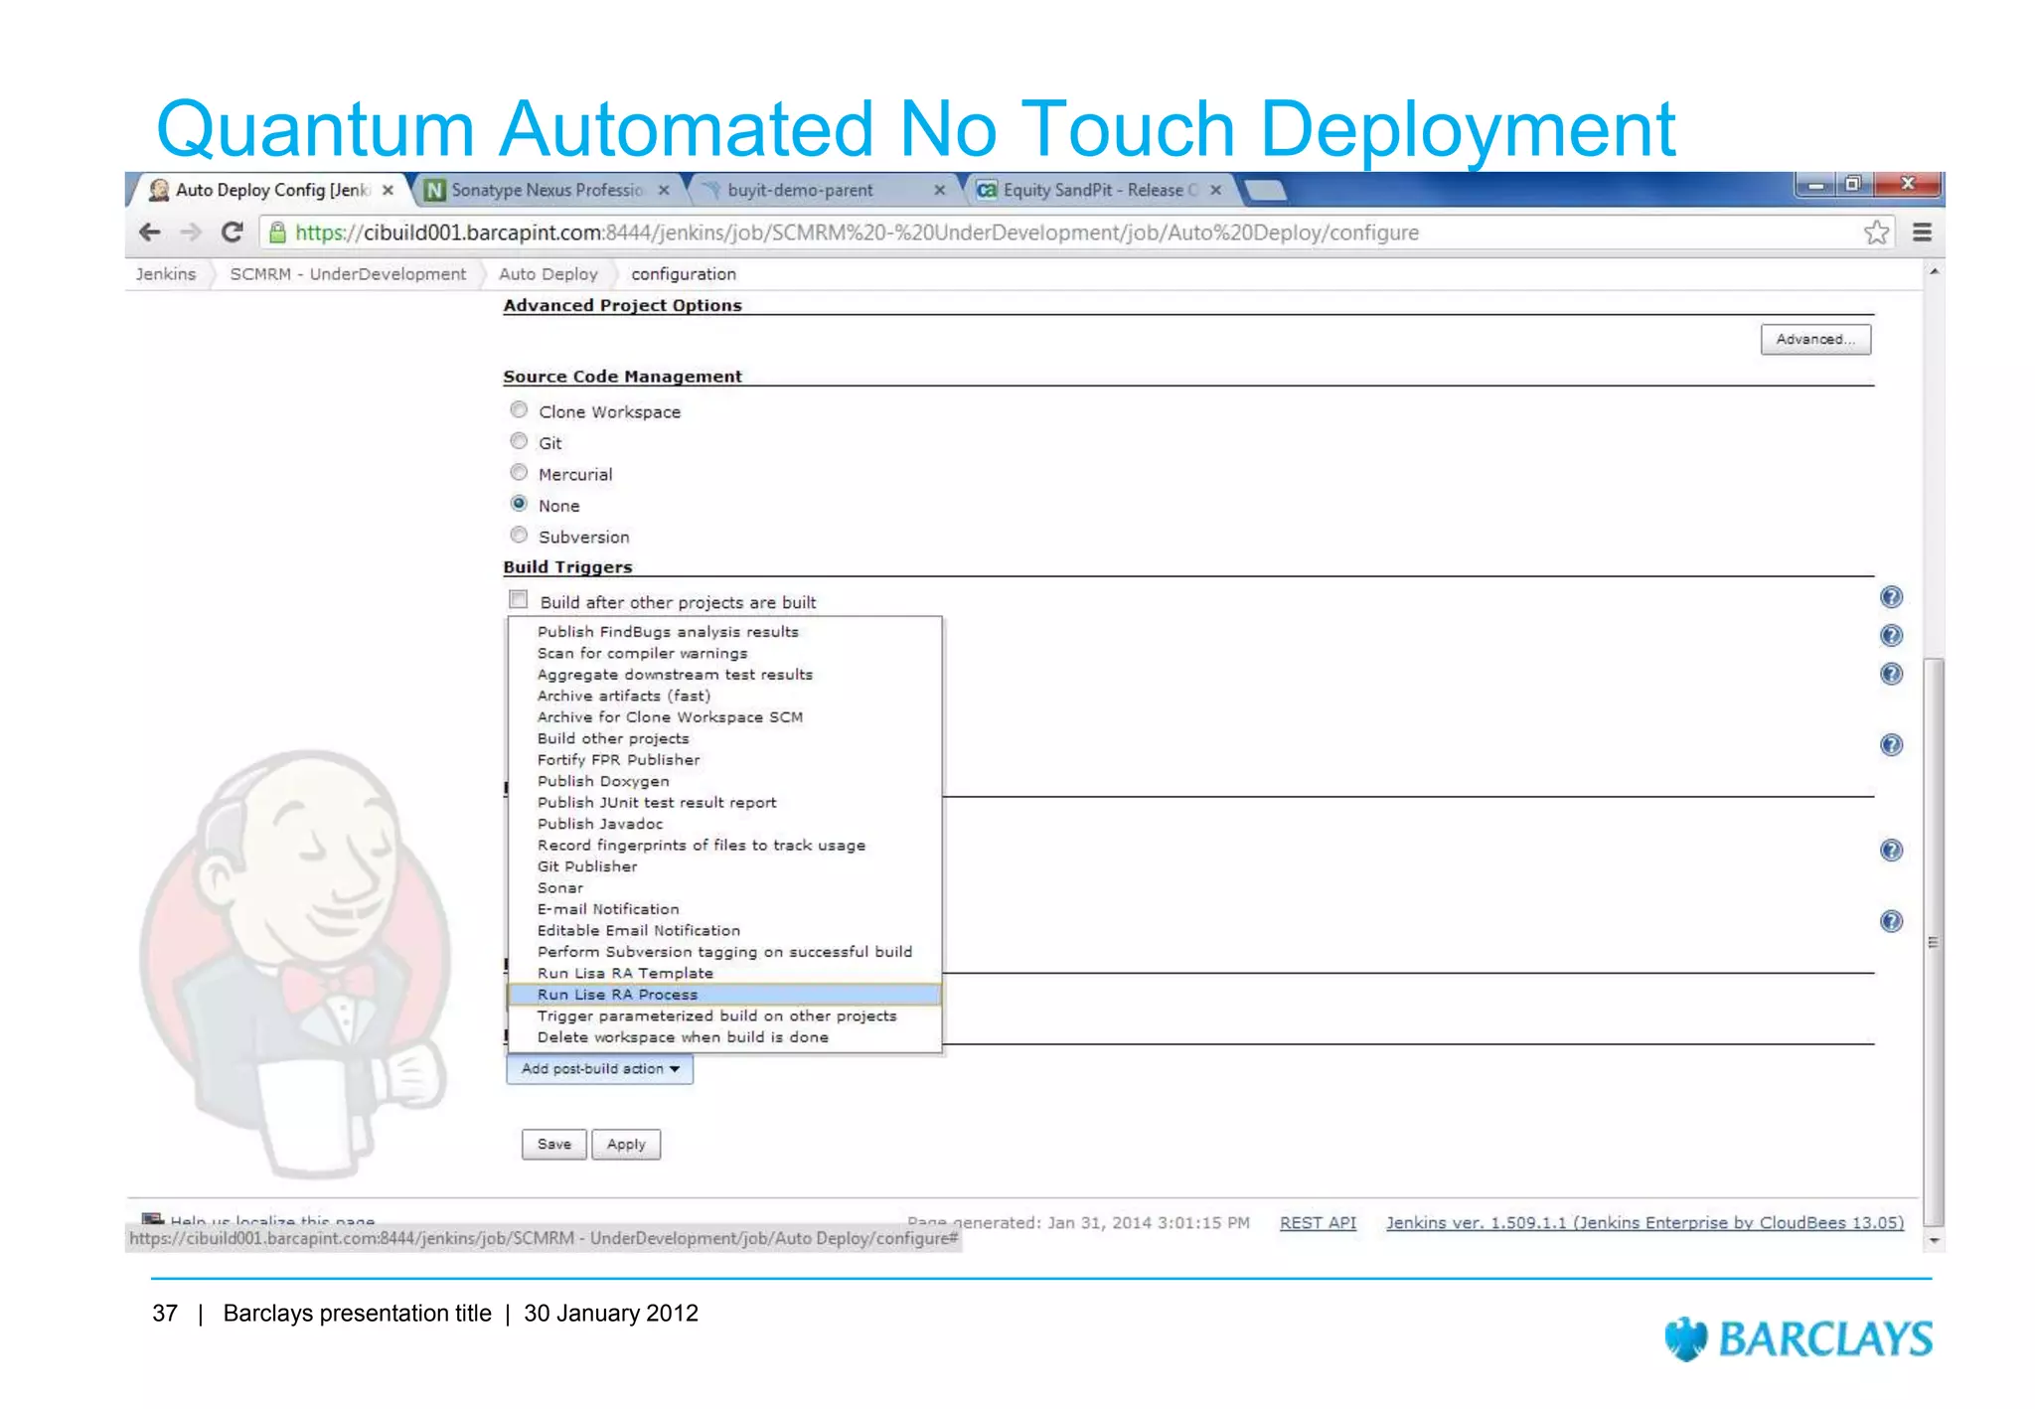Select the Clone Workspace radio button

coord(519,410)
